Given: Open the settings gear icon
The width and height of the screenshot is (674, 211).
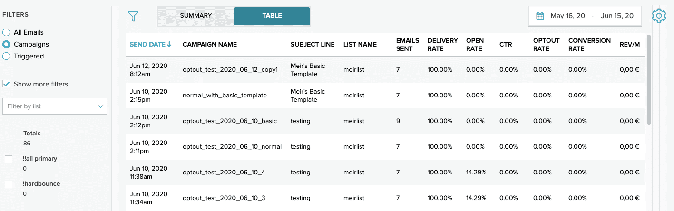Looking at the screenshot, I should 659,16.
